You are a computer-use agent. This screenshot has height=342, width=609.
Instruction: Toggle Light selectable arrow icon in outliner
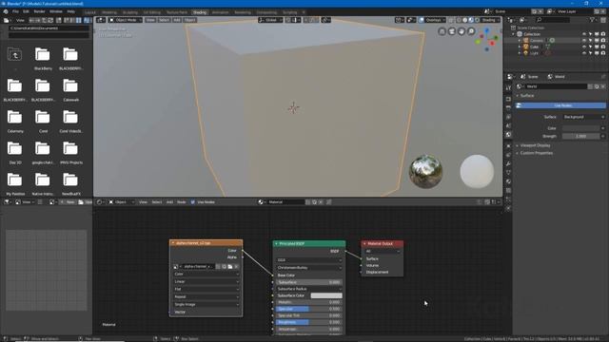pyautogui.click(x=590, y=53)
